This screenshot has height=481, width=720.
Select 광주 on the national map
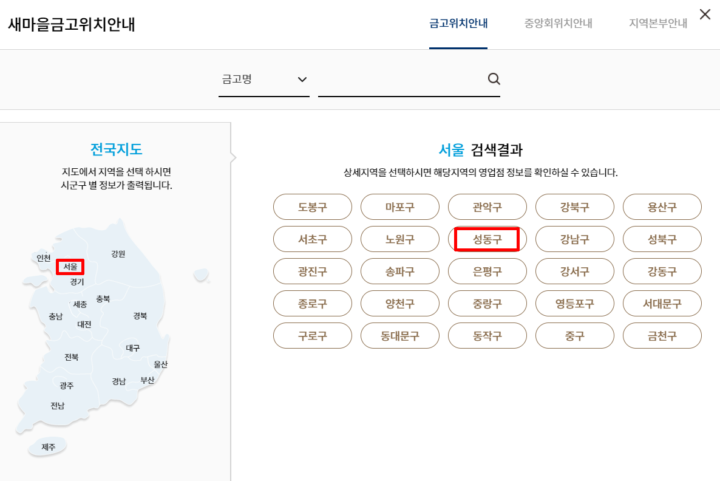(x=67, y=386)
